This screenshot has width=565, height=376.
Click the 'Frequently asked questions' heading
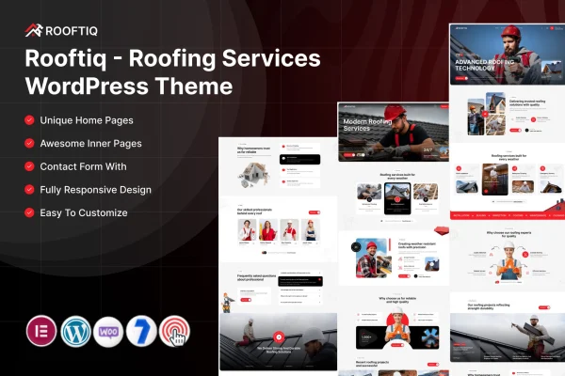[x=256, y=277]
